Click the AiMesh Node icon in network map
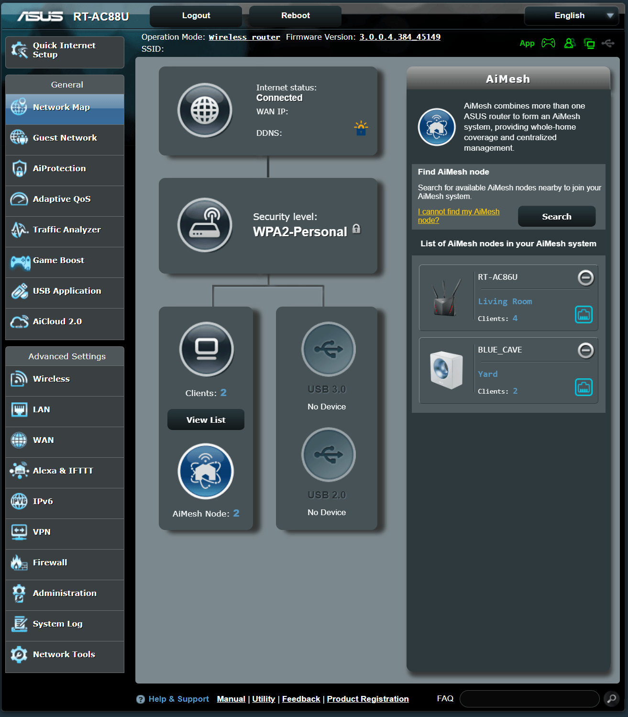Viewport: 628px width, 717px height. point(206,471)
